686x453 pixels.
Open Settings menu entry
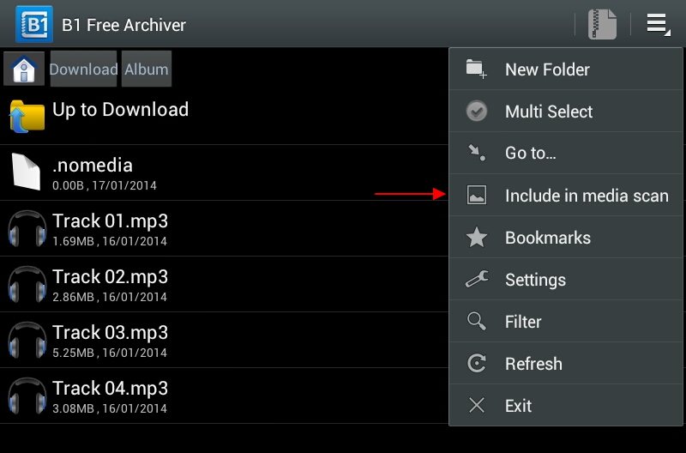566,279
